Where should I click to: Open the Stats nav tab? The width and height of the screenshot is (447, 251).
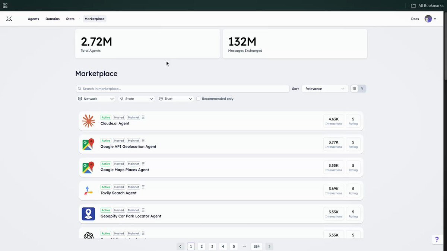pos(70,19)
